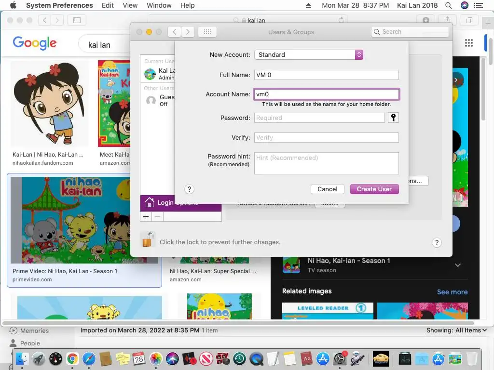The image size is (494, 370).
Task: Open See more related images link
Action: (452, 292)
